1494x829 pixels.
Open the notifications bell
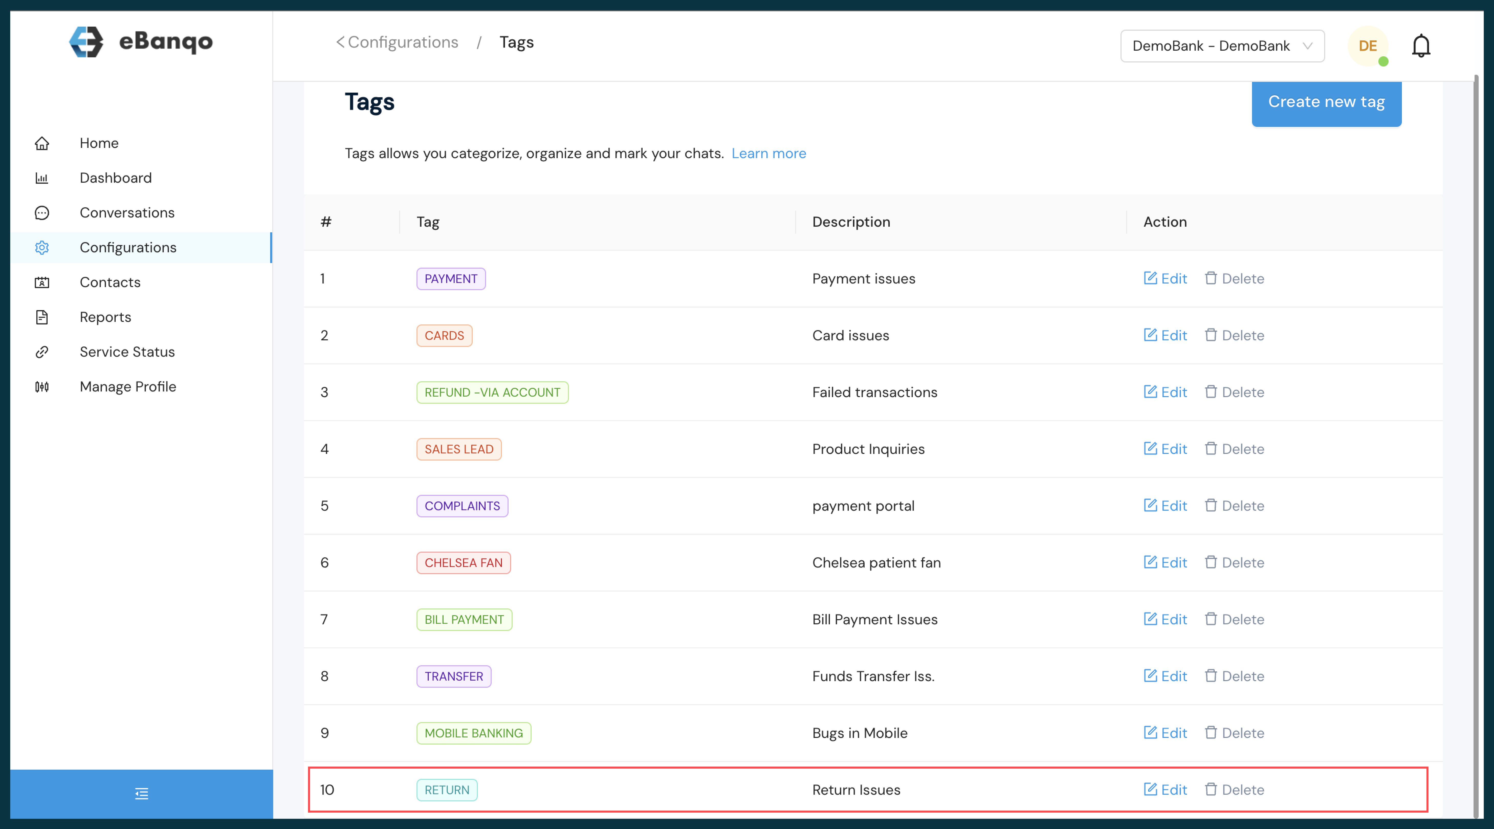pos(1421,46)
